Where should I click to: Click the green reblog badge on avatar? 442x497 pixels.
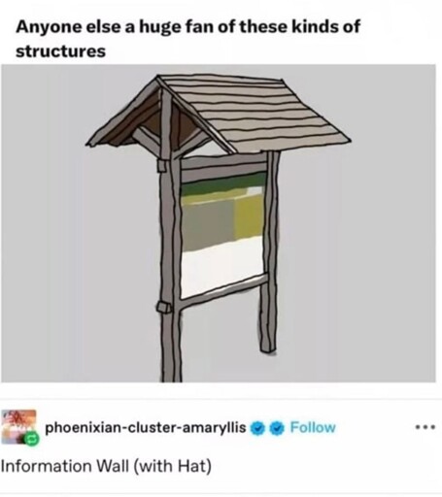(x=32, y=440)
